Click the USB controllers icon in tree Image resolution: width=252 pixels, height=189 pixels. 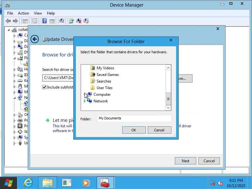pos(20,143)
